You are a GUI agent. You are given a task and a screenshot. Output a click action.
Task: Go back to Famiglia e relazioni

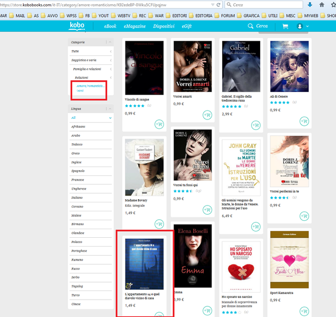[x=91, y=69]
